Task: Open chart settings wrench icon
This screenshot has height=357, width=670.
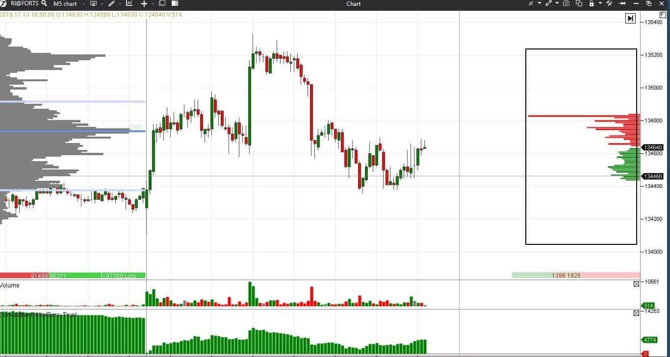Action: (x=609, y=4)
